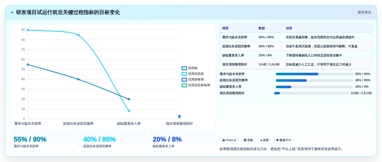Click the 进度 tag
The width and height of the screenshot is (382, 162).
tap(264, 140)
